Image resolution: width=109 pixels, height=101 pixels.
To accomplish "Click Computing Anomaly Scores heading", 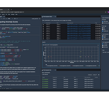I will pos(9,22).
